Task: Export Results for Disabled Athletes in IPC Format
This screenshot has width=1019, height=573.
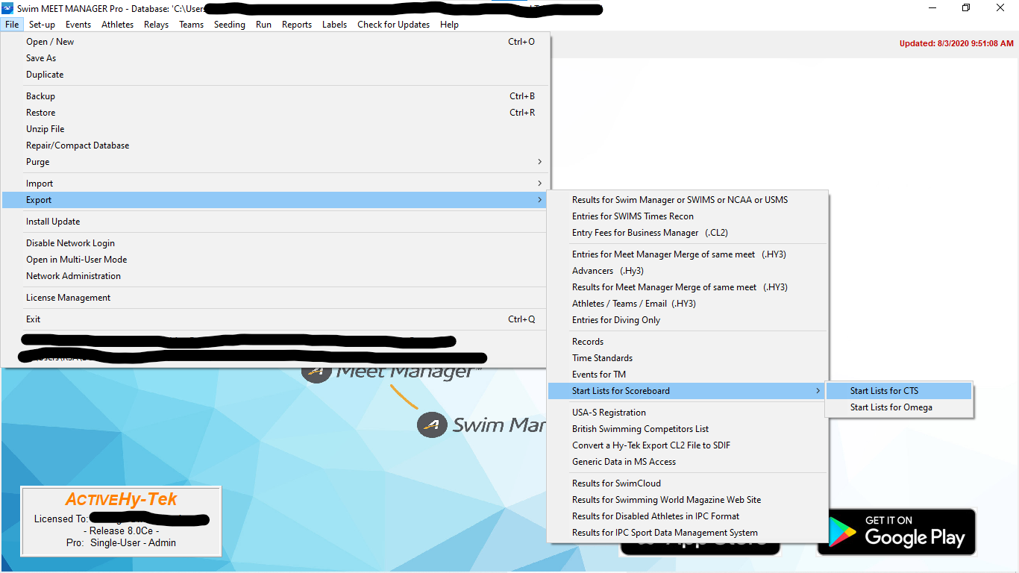Action: tap(688, 516)
